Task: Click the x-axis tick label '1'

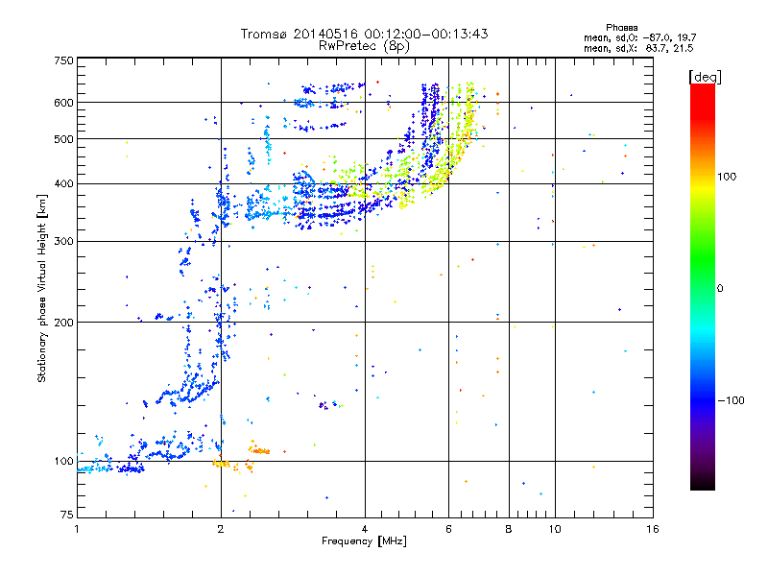Action: [77, 529]
